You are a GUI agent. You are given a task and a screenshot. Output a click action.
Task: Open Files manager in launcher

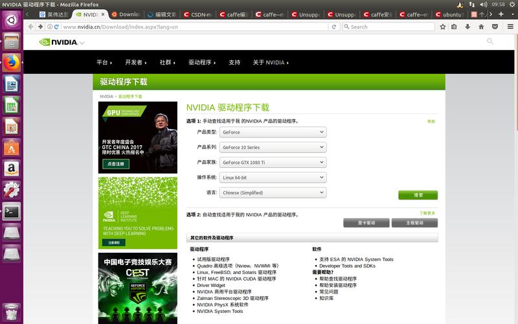12,41
